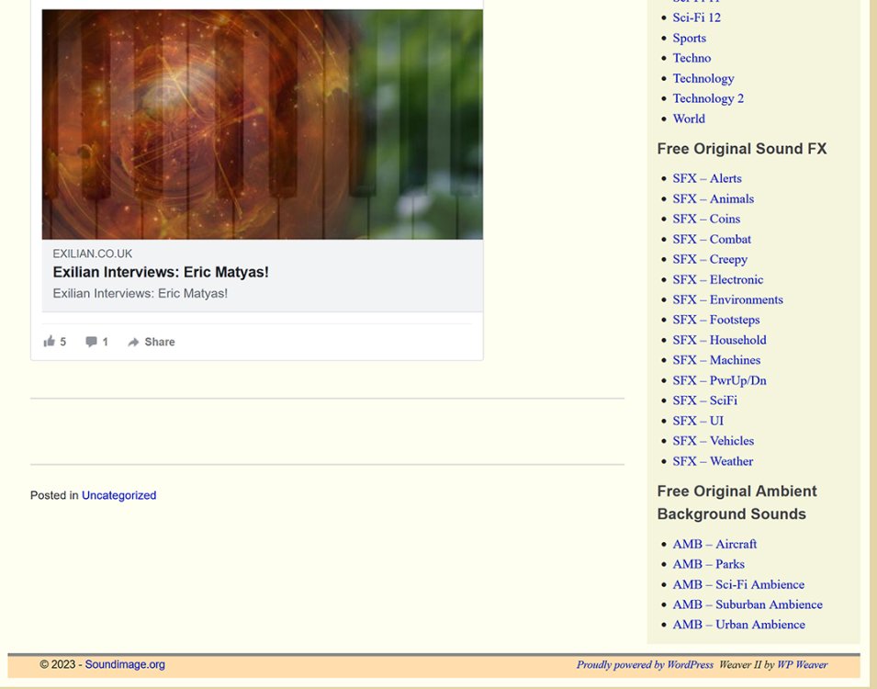Open SFX – Footsteps page
Image resolution: width=877 pixels, height=689 pixels.
[x=715, y=320]
